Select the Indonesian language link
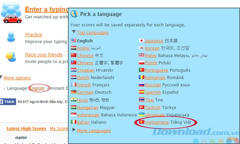 (x=88, y=115)
